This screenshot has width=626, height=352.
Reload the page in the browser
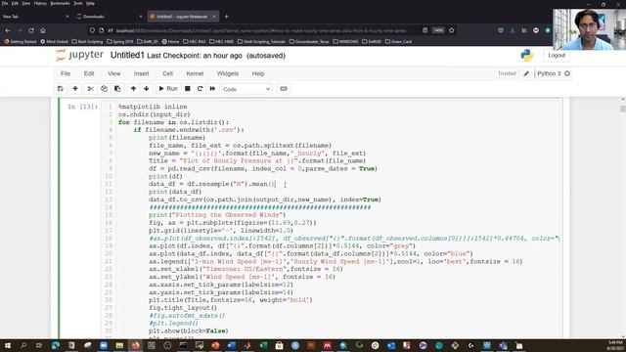pyautogui.click(x=31, y=30)
